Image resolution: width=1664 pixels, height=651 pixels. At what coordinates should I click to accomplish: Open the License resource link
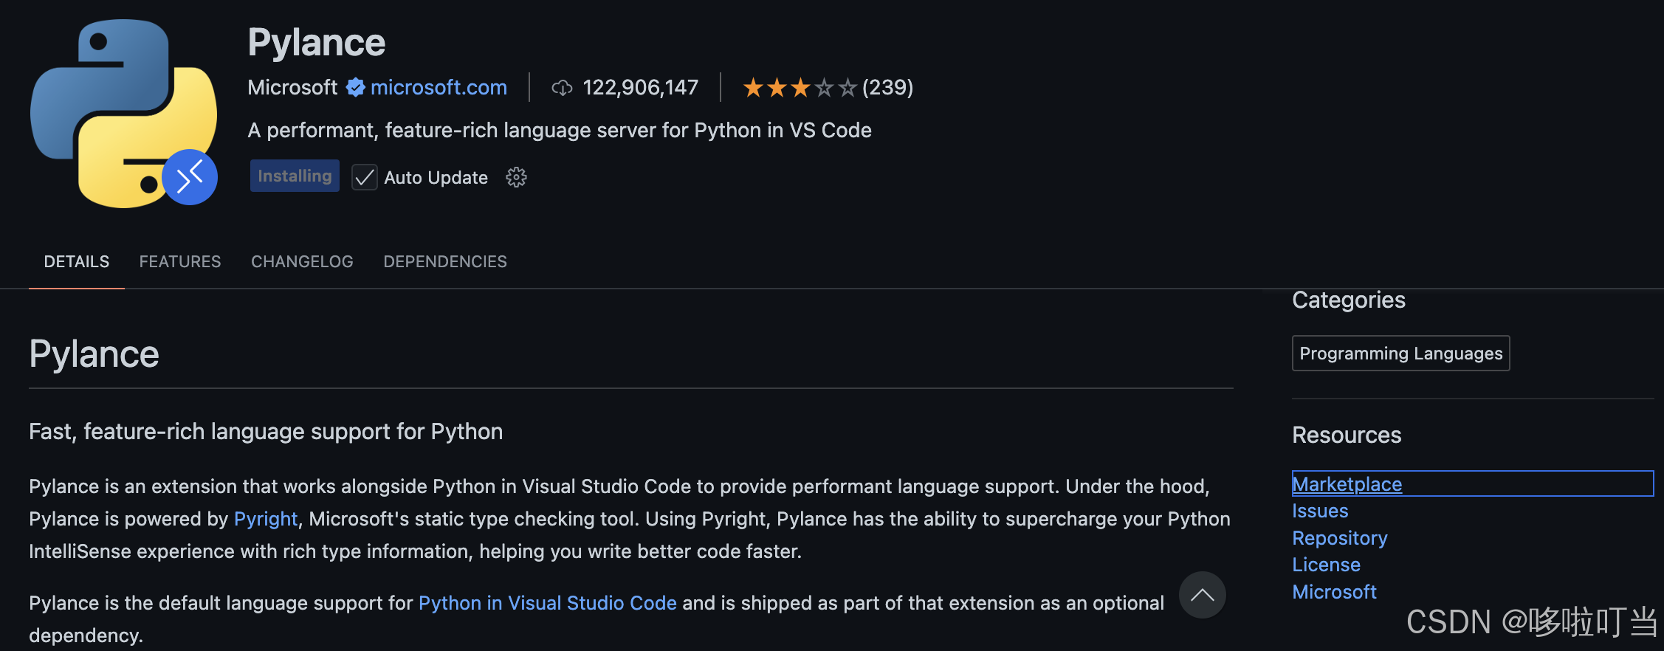pos(1326,565)
